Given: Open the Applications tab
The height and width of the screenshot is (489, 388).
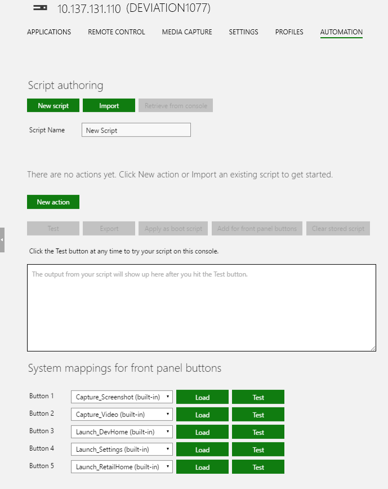Looking at the screenshot, I should point(49,32).
